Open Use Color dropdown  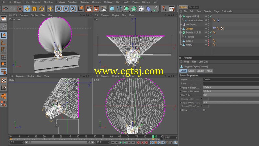pyautogui.click(x=231, y=95)
